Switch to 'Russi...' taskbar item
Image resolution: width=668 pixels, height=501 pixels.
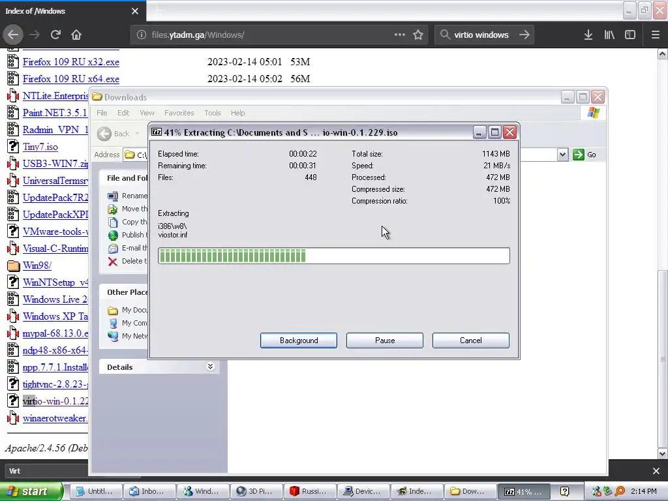(309, 491)
